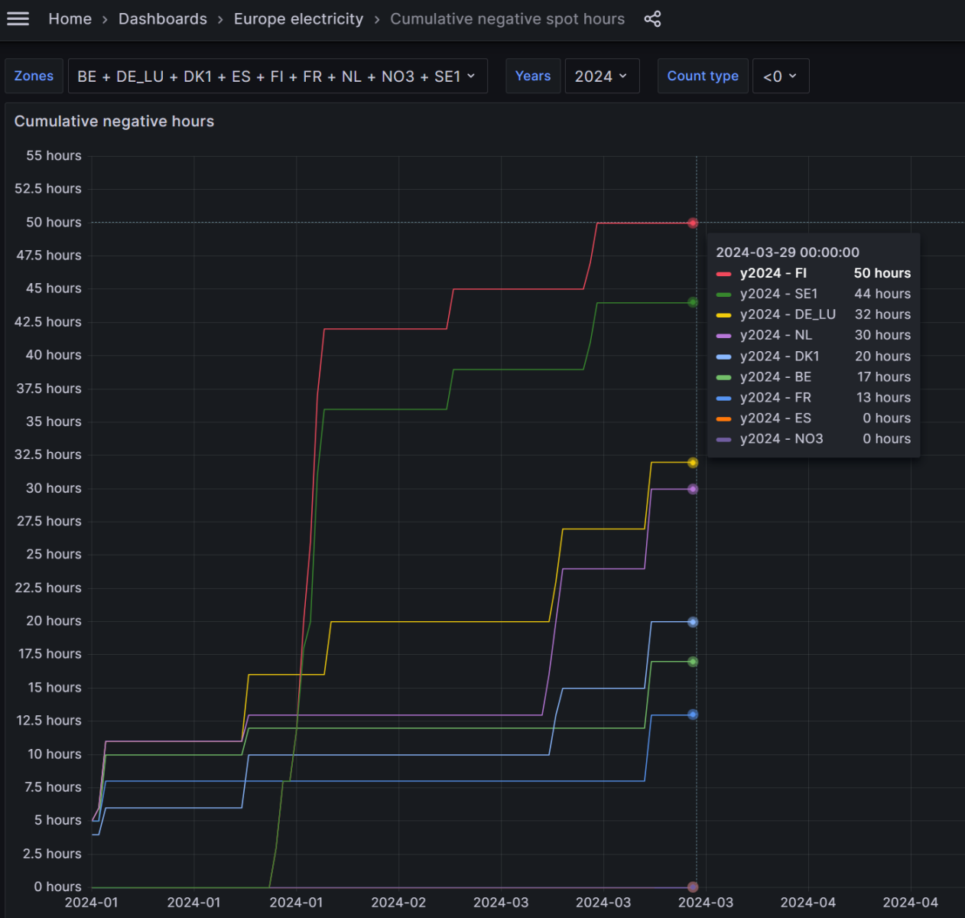
Task: Click the DE_LU yellow data point
Action: coord(693,463)
